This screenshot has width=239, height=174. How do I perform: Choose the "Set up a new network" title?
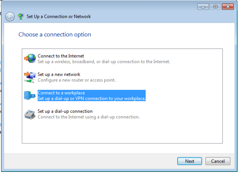click(x=59, y=74)
